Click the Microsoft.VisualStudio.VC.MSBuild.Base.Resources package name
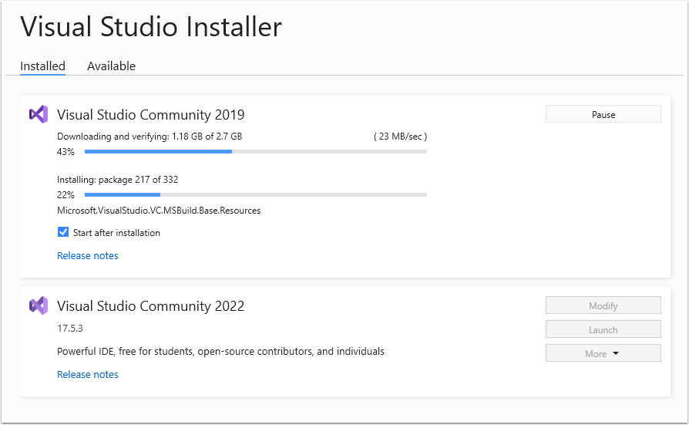The height and width of the screenshot is (425, 689). pyautogui.click(x=159, y=211)
